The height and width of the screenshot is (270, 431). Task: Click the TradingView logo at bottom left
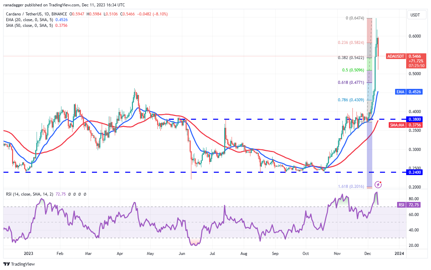click(19, 264)
